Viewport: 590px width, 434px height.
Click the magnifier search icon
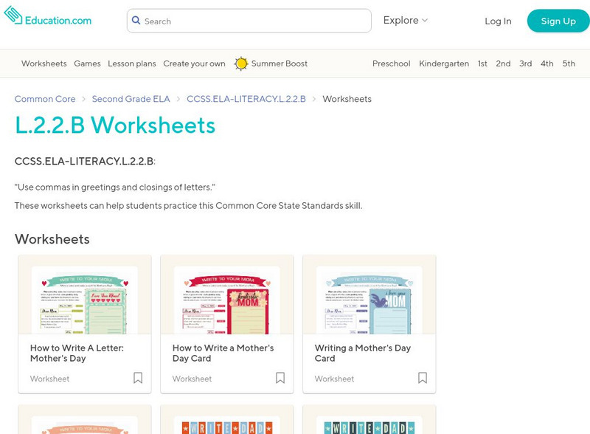[136, 21]
